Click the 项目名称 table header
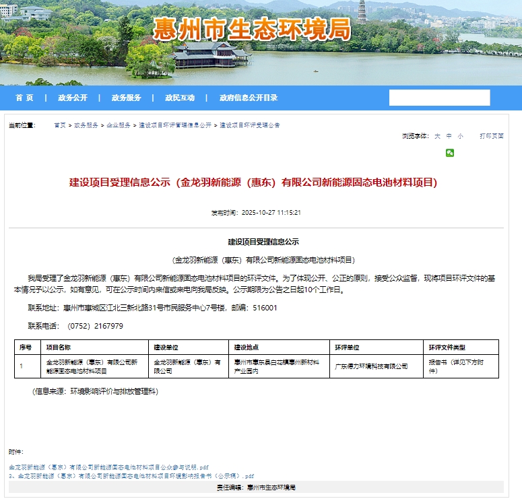The image size is (522, 501). (x=59, y=347)
